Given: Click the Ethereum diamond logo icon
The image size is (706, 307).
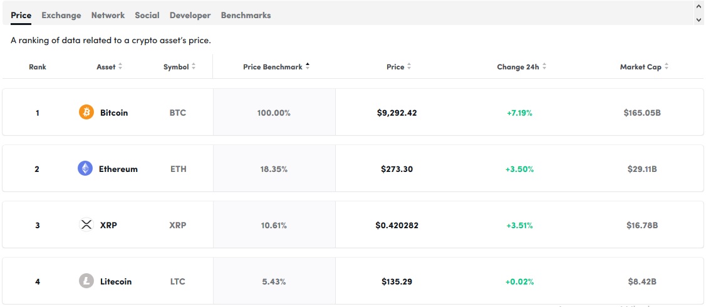Looking at the screenshot, I should click(85, 169).
